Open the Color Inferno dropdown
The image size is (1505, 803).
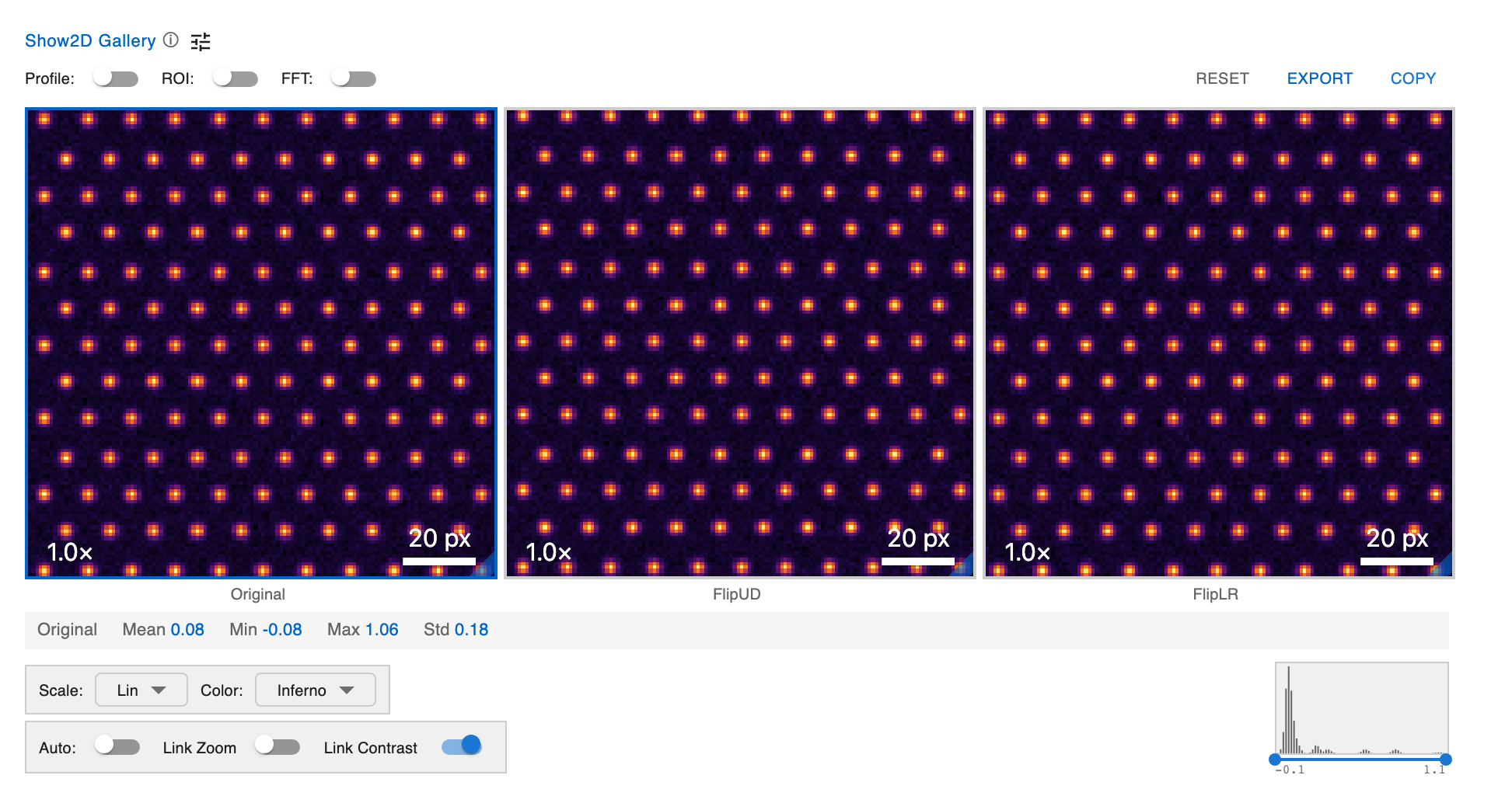(315, 690)
